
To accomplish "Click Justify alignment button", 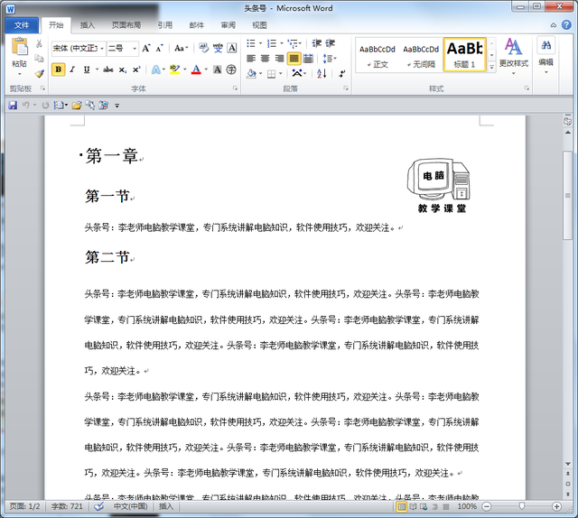I will pyautogui.click(x=294, y=59).
